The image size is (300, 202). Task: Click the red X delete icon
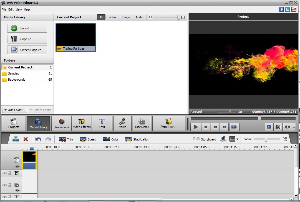click(26, 139)
